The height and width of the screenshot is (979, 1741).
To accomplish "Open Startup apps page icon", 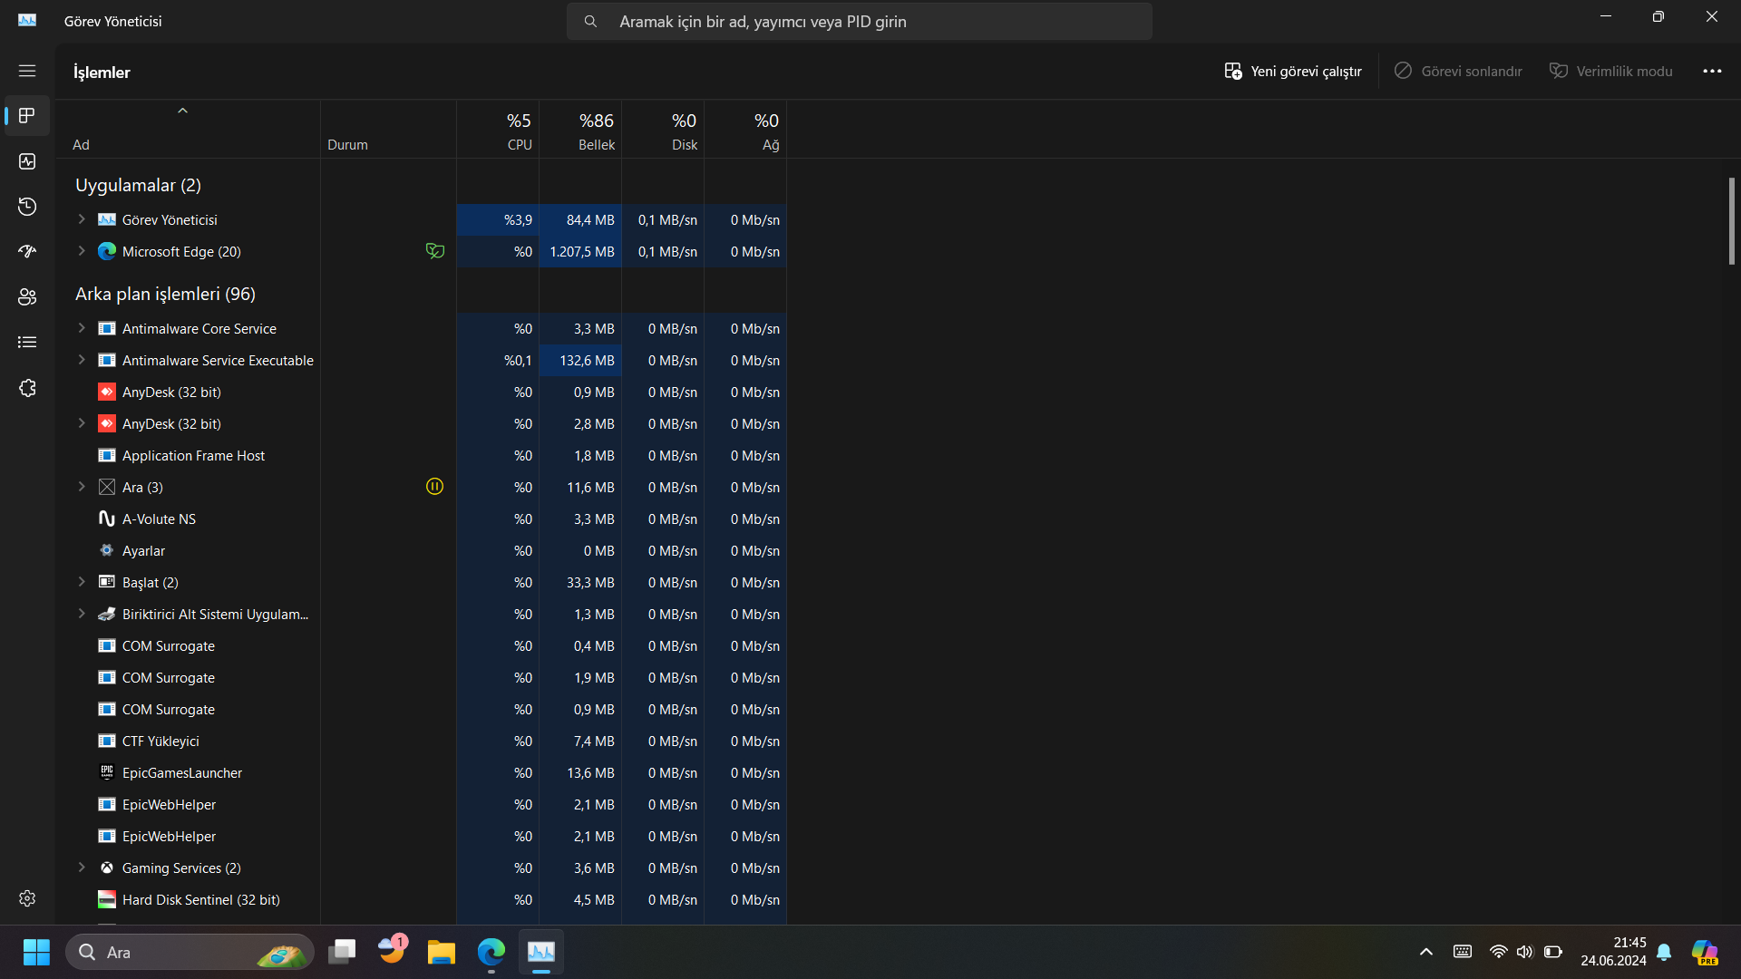I will [27, 252].
